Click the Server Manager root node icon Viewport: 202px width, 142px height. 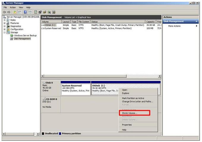click(x=4, y=17)
